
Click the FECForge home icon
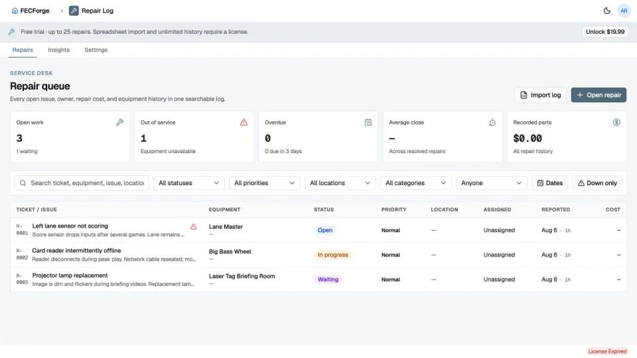coord(15,11)
